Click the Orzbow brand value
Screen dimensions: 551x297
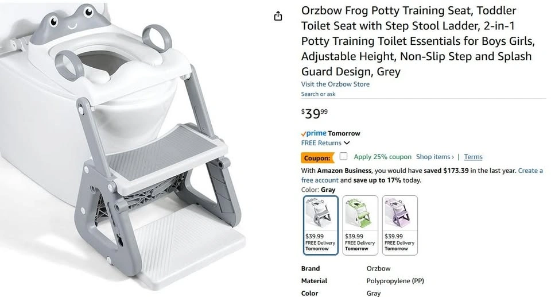point(378,268)
